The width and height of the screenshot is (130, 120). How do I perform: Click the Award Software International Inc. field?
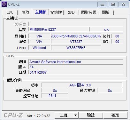pos(75,62)
